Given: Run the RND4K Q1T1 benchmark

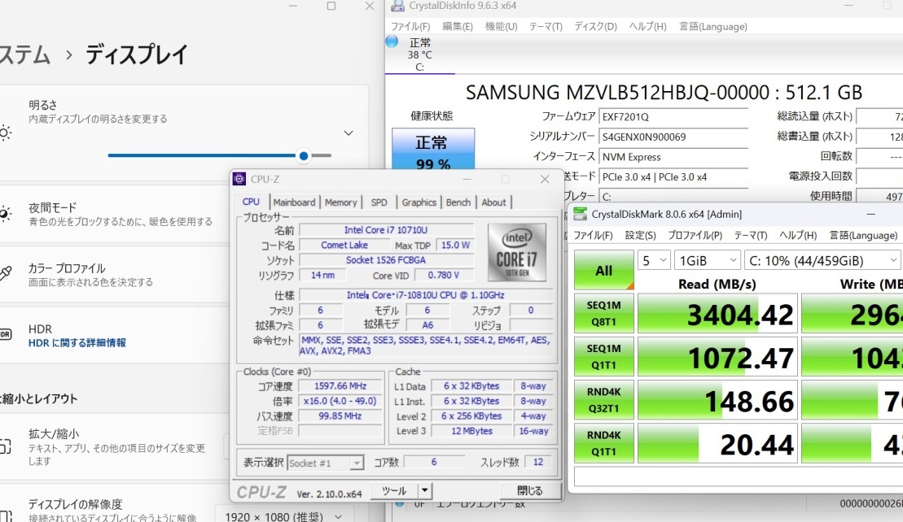Looking at the screenshot, I should click(603, 443).
